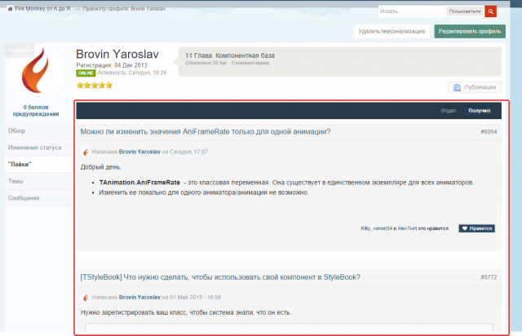The height and width of the screenshot is (336, 522).
Task: Open the Публикации button
Action: point(475,87)
